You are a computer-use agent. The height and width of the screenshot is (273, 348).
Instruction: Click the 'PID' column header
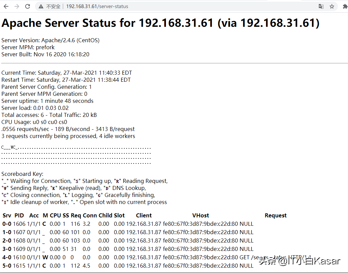coord(19,215)
